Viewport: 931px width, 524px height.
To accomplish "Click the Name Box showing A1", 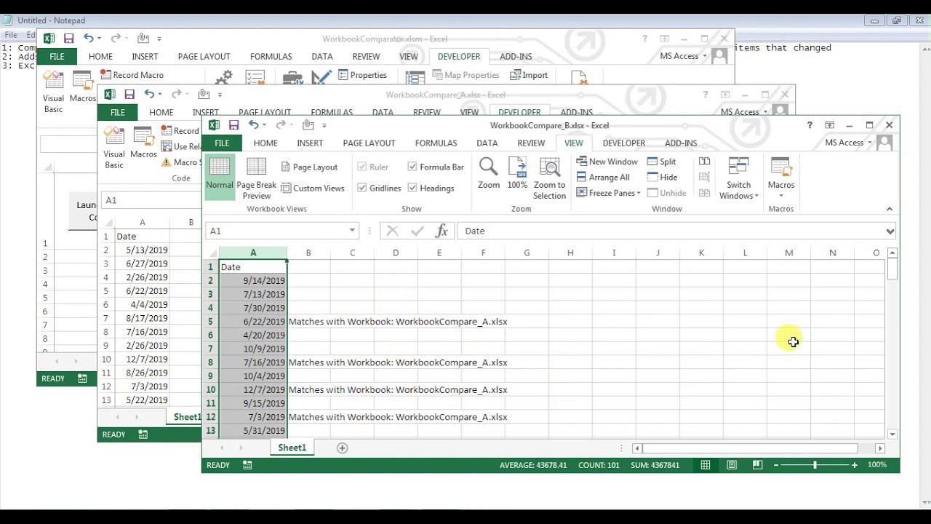I will [276, 231].
